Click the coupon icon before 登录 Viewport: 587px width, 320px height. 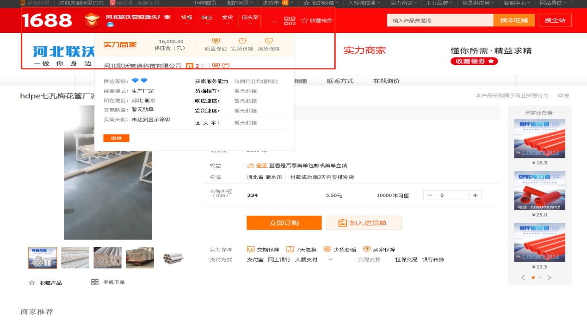click(x=251, y=165)
